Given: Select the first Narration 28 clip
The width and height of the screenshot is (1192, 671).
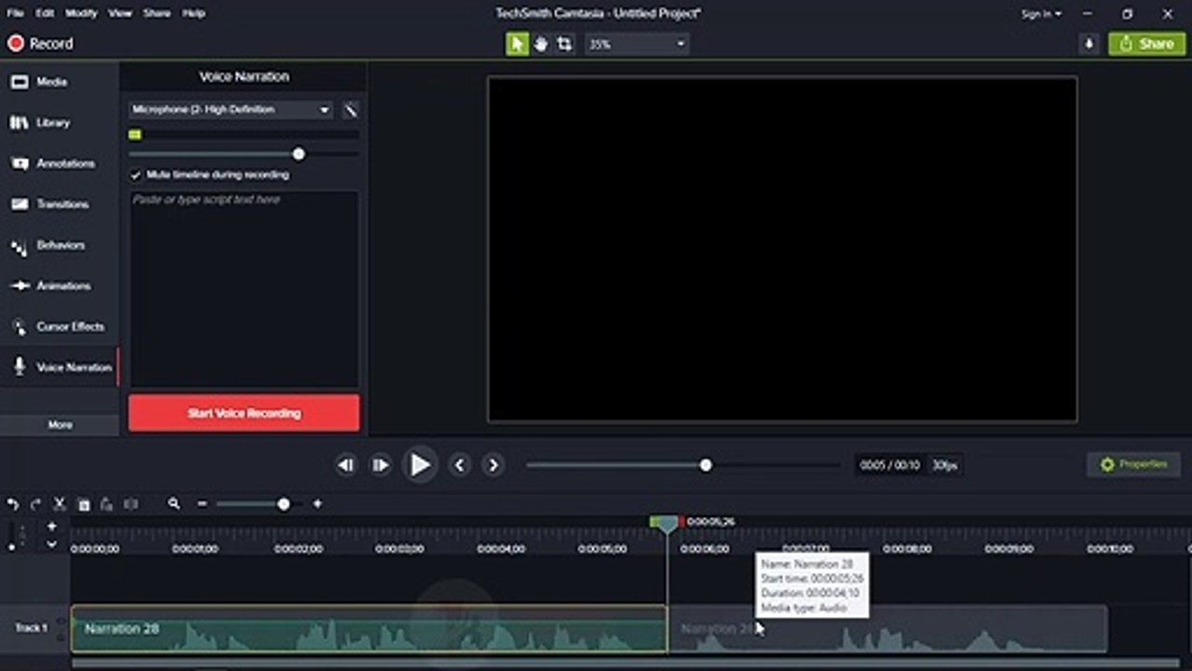Looking at the screenshot, I should pyautogui.click(x=369, y=629).
